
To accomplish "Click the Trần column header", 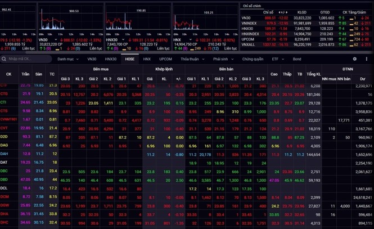I will pos(25,74).
